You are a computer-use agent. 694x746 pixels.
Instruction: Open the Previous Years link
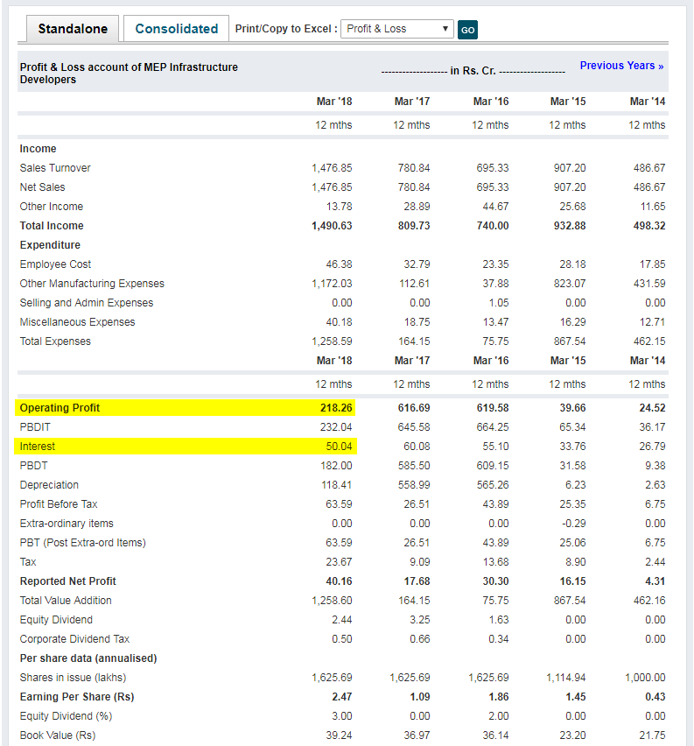(621, 66)
